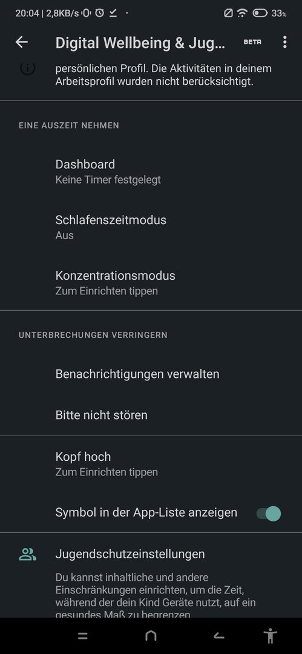Viewport: 302px width, 654px height.
Task: Tap the system back navigation icon
Action: click(218, 636)
